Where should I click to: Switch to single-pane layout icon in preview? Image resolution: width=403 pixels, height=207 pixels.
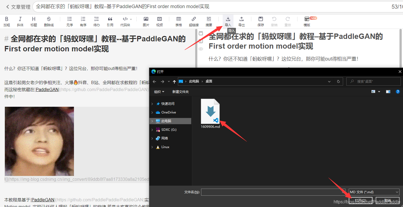click(x=201, y=33)
